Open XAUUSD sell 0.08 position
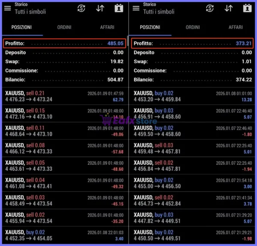 (65, 148)
